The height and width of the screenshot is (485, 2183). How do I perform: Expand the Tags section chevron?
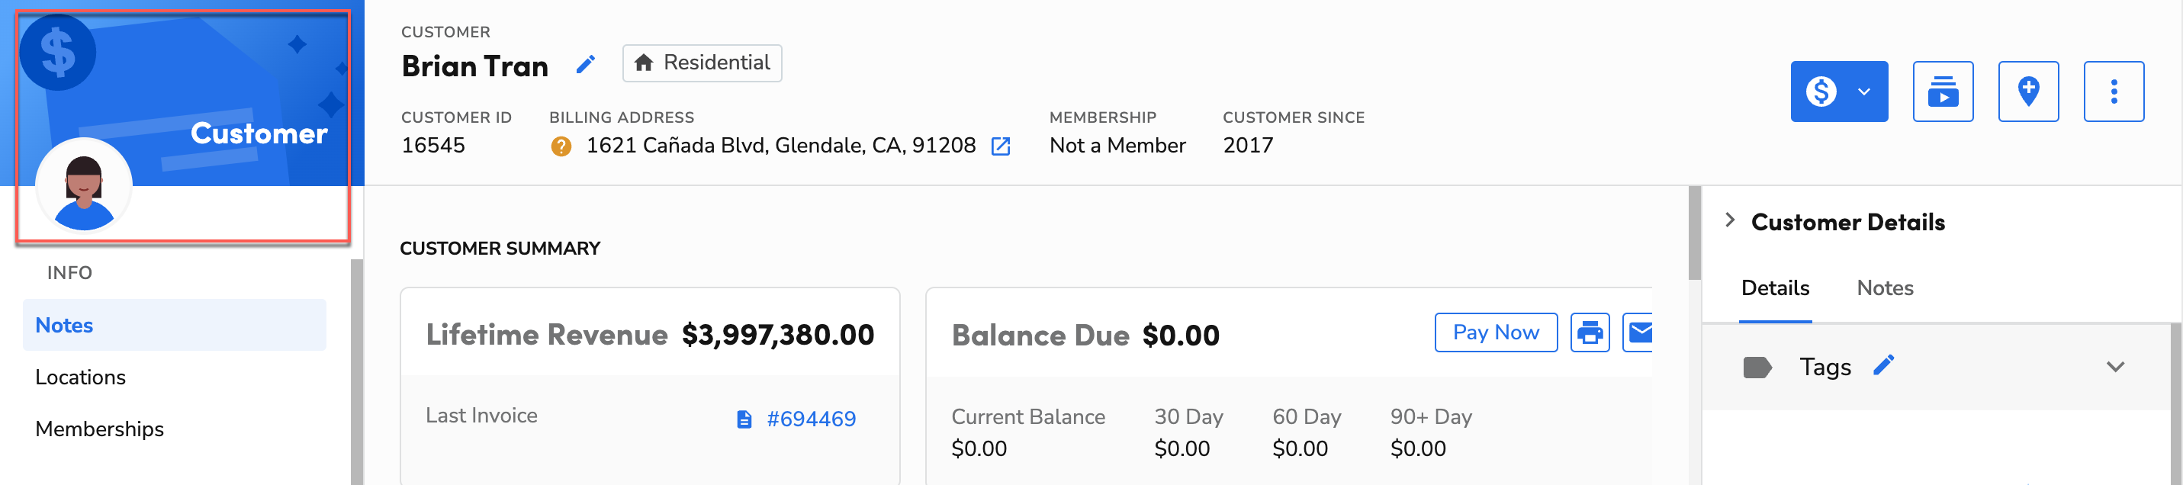point(2114,365)
